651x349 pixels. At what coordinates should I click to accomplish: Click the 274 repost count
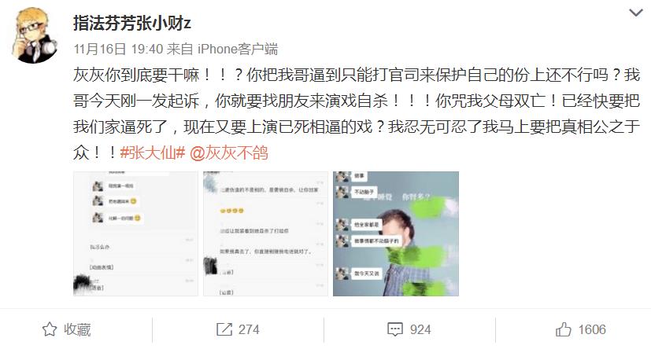[x=249, y=329]
